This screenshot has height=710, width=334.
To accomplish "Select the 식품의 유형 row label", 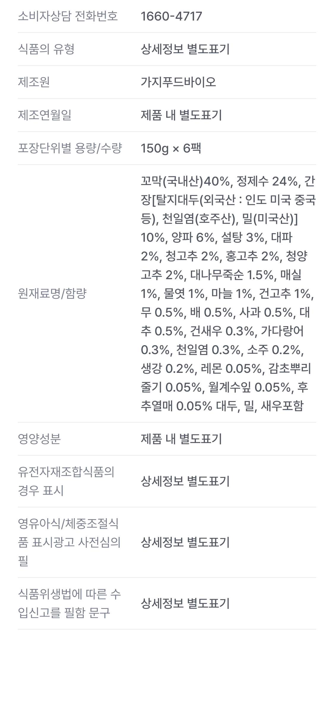I will coord(46,49).
